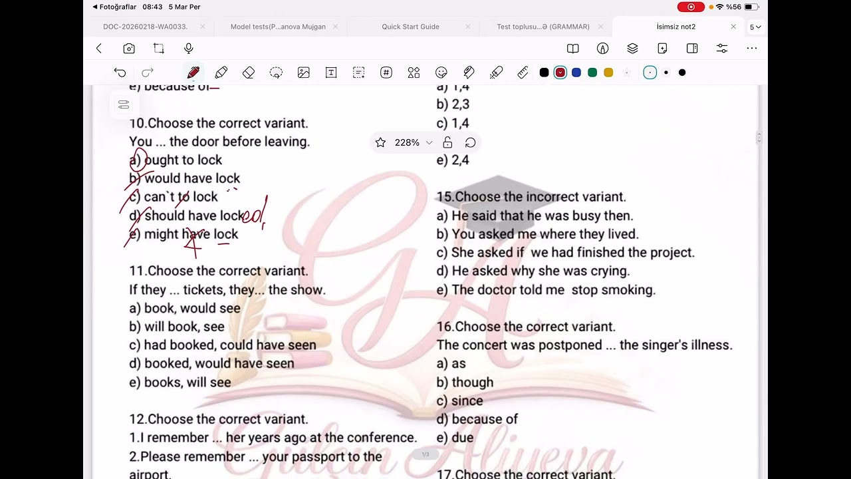Choose the black color swatch
This screenshot has height=479, width=851.
545,73
